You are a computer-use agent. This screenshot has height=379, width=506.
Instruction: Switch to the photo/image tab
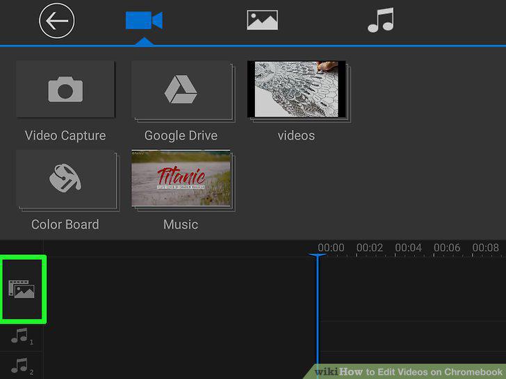pyautogui.click(x=262, y=20)
